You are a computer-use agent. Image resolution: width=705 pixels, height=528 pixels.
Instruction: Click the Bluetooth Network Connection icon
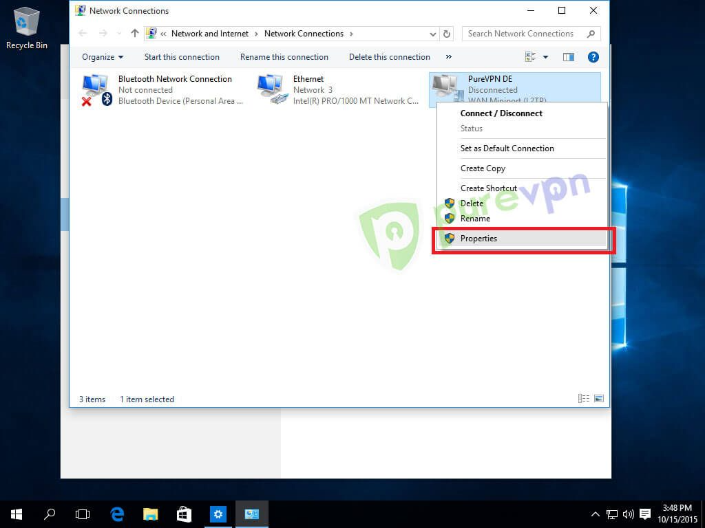click(x=95, y=88)
